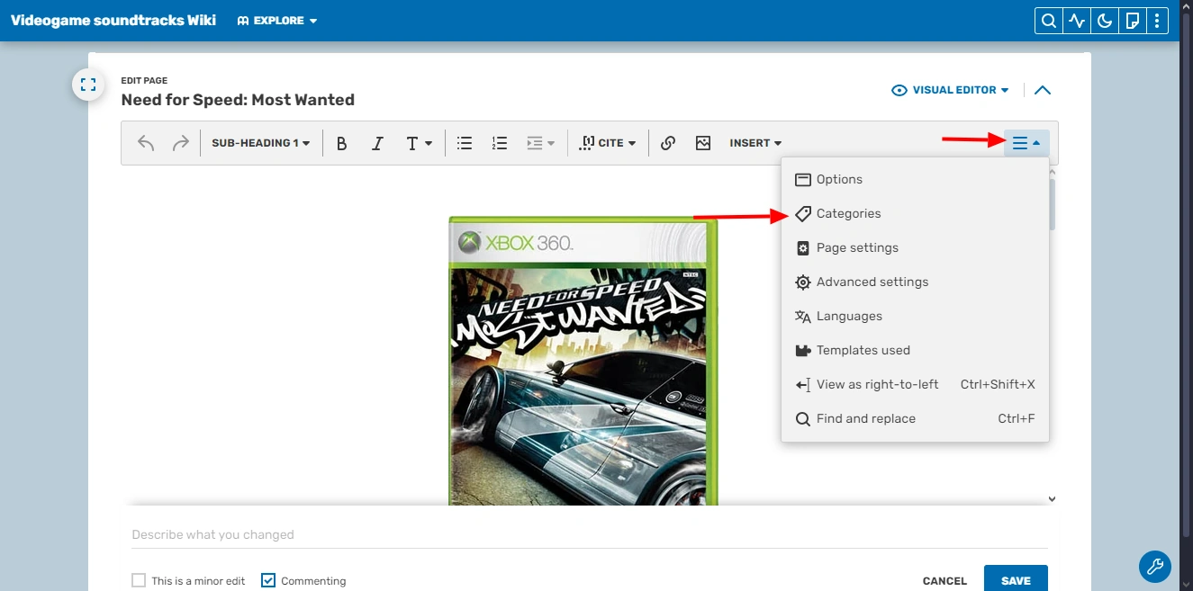Open Templates used menu item
Screen dimensions: 1193x591
(x=915, y=350)
